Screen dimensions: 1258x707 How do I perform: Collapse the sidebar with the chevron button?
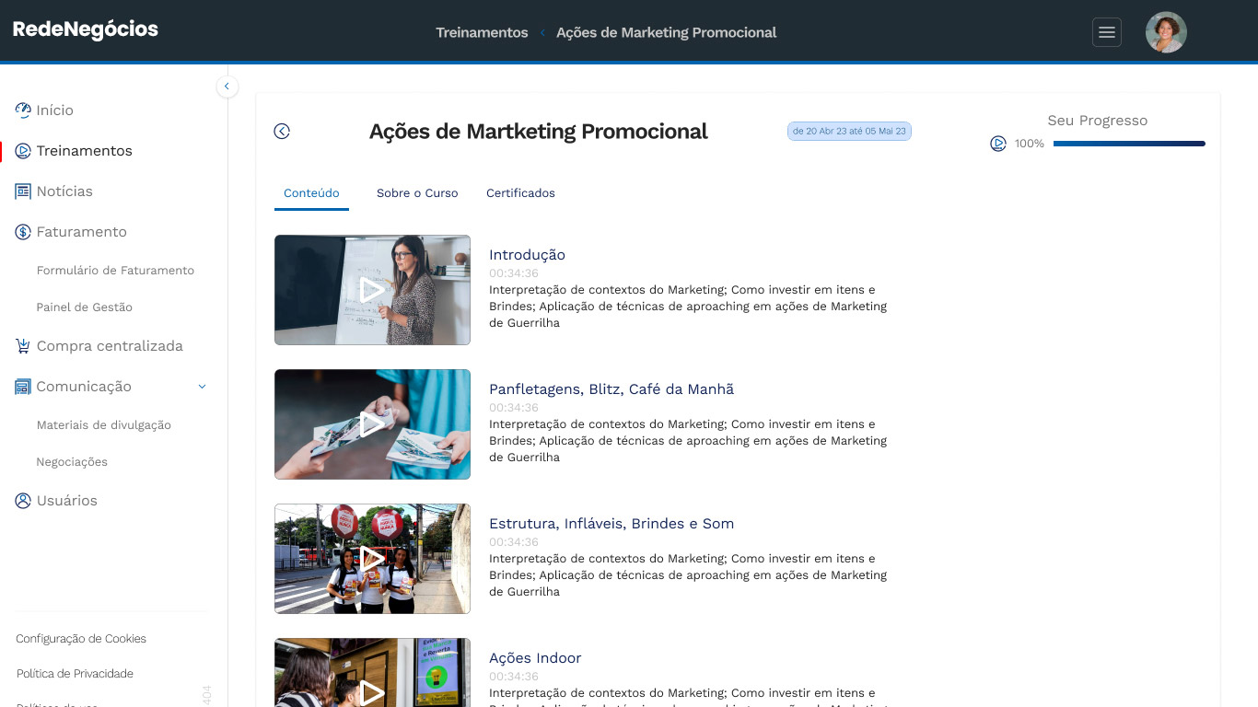227,87
